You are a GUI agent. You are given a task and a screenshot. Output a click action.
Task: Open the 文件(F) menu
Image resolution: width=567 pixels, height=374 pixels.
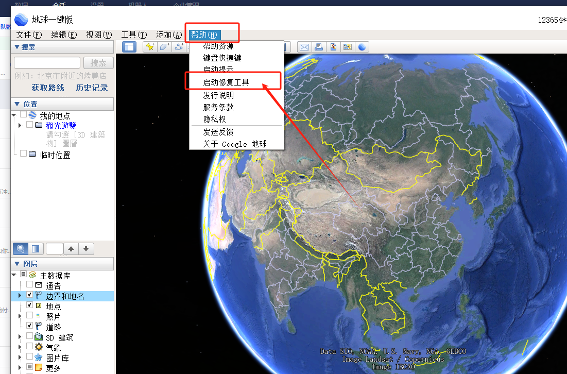[29, 35]
